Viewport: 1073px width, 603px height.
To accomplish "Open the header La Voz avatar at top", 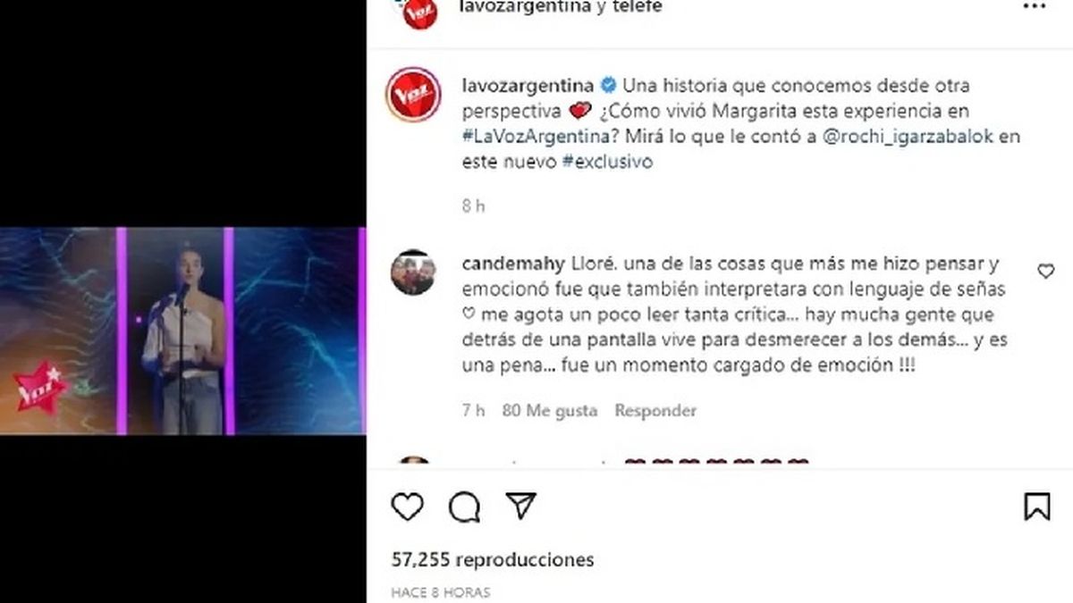I will [419, 12].
